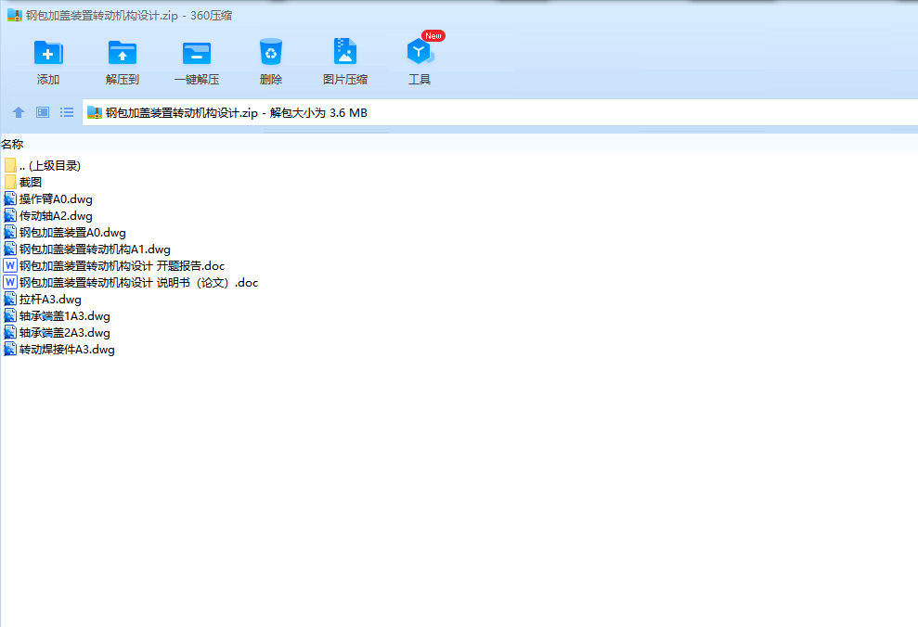918x627 pixels.
Task: Click the 一键解压 toolbar label
Action: point(197,80)
